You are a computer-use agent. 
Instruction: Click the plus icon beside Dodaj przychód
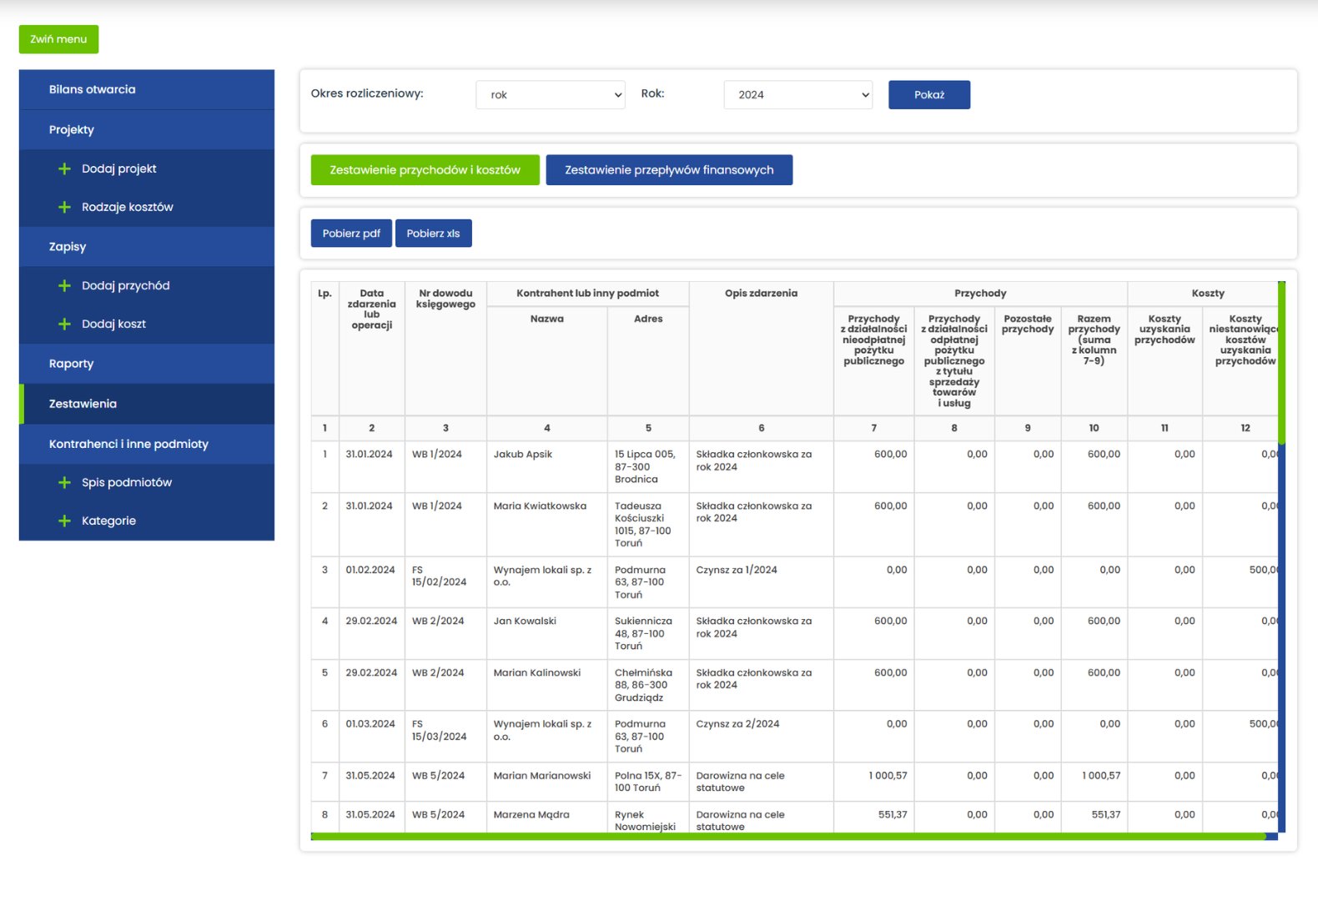point(64,285)
